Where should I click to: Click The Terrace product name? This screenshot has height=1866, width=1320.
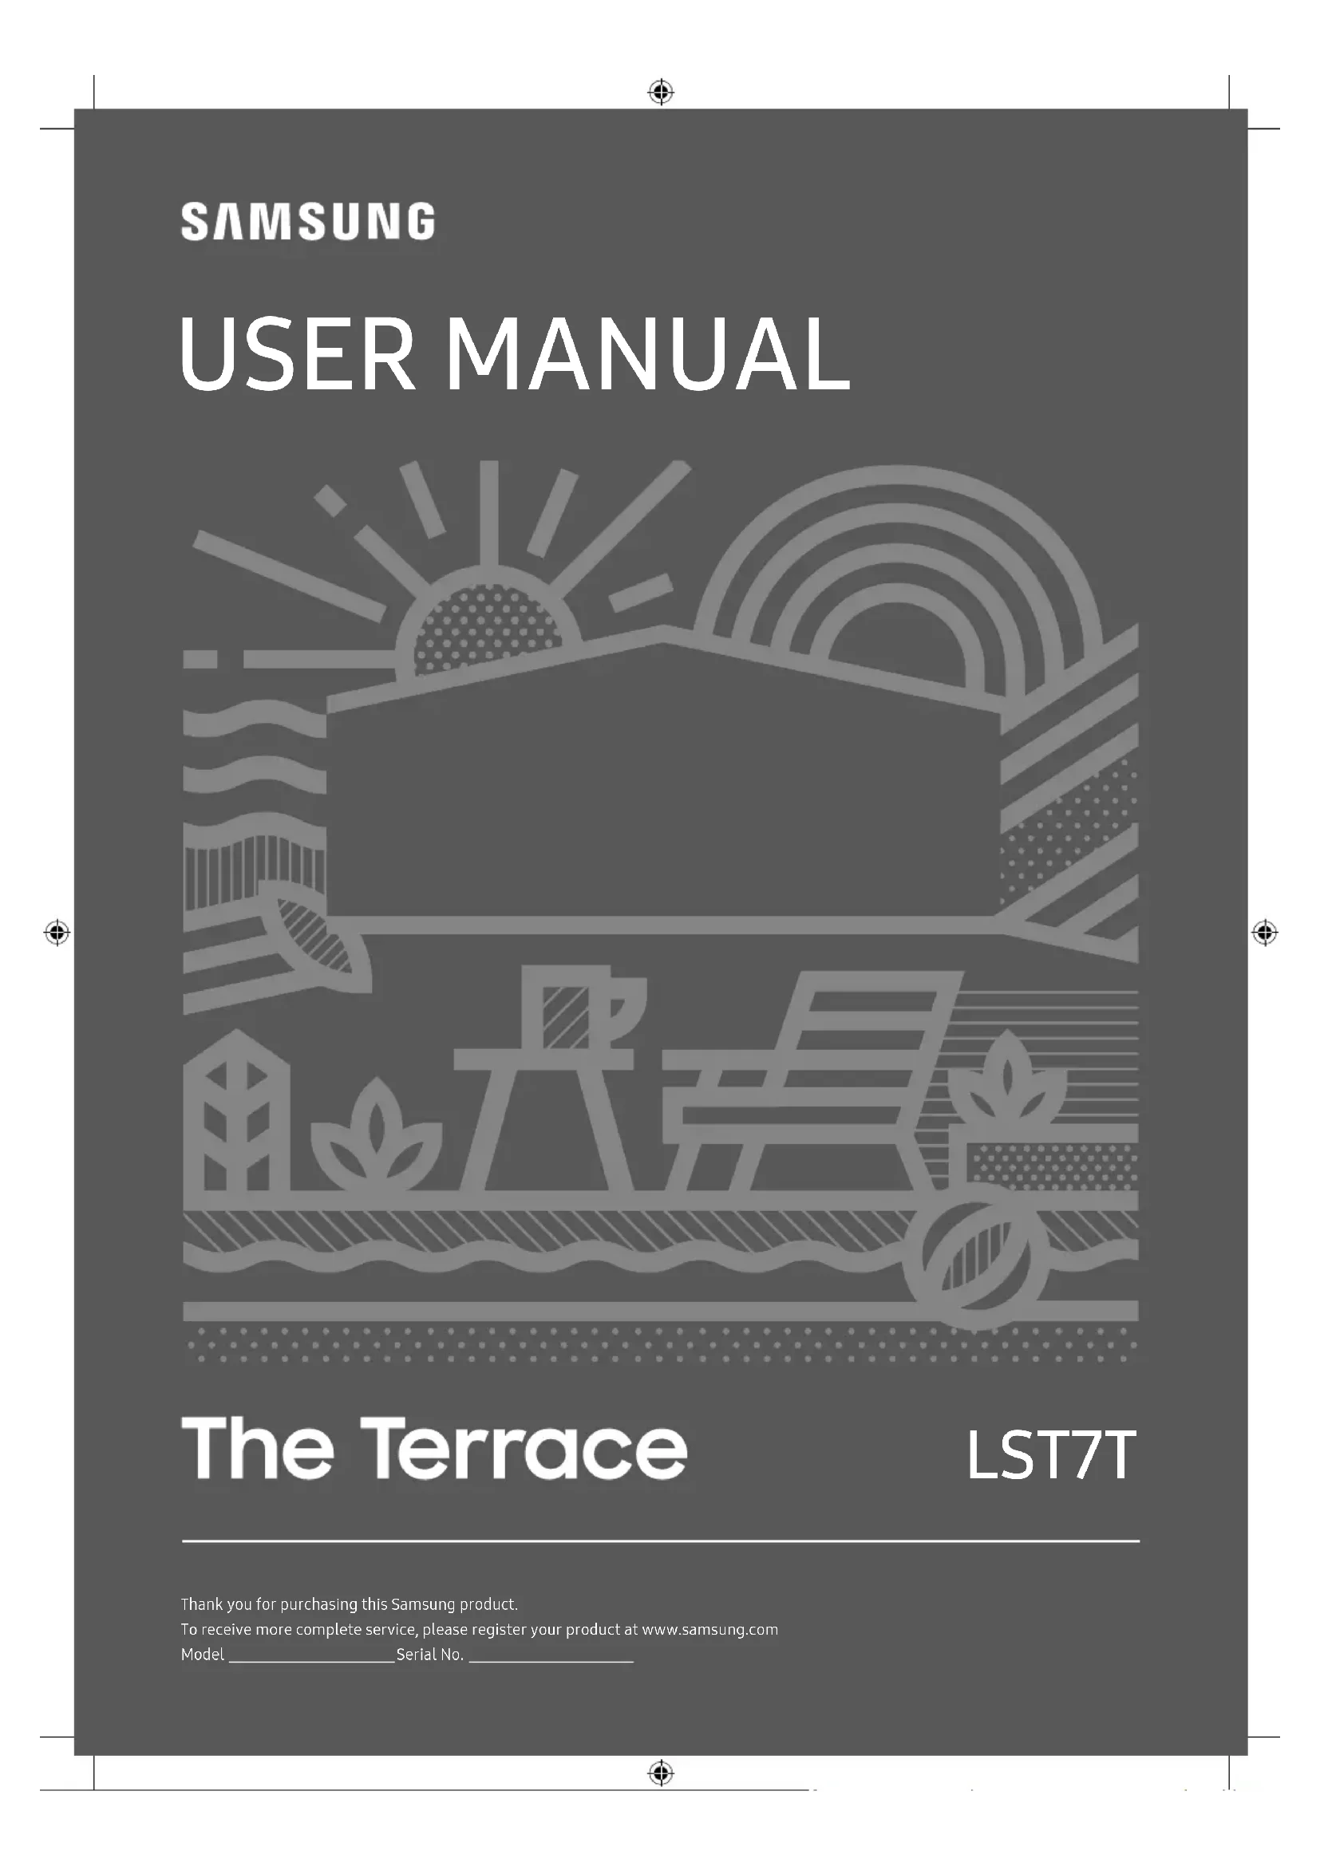(434, 1447)
